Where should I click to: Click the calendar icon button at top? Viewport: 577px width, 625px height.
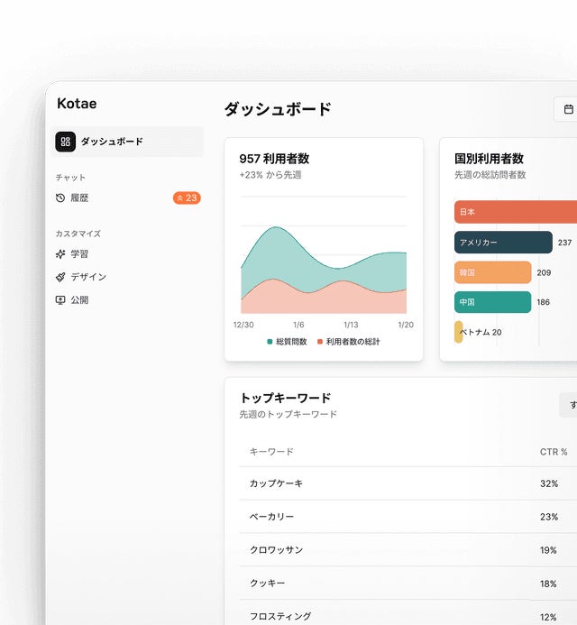coord(568,109)
